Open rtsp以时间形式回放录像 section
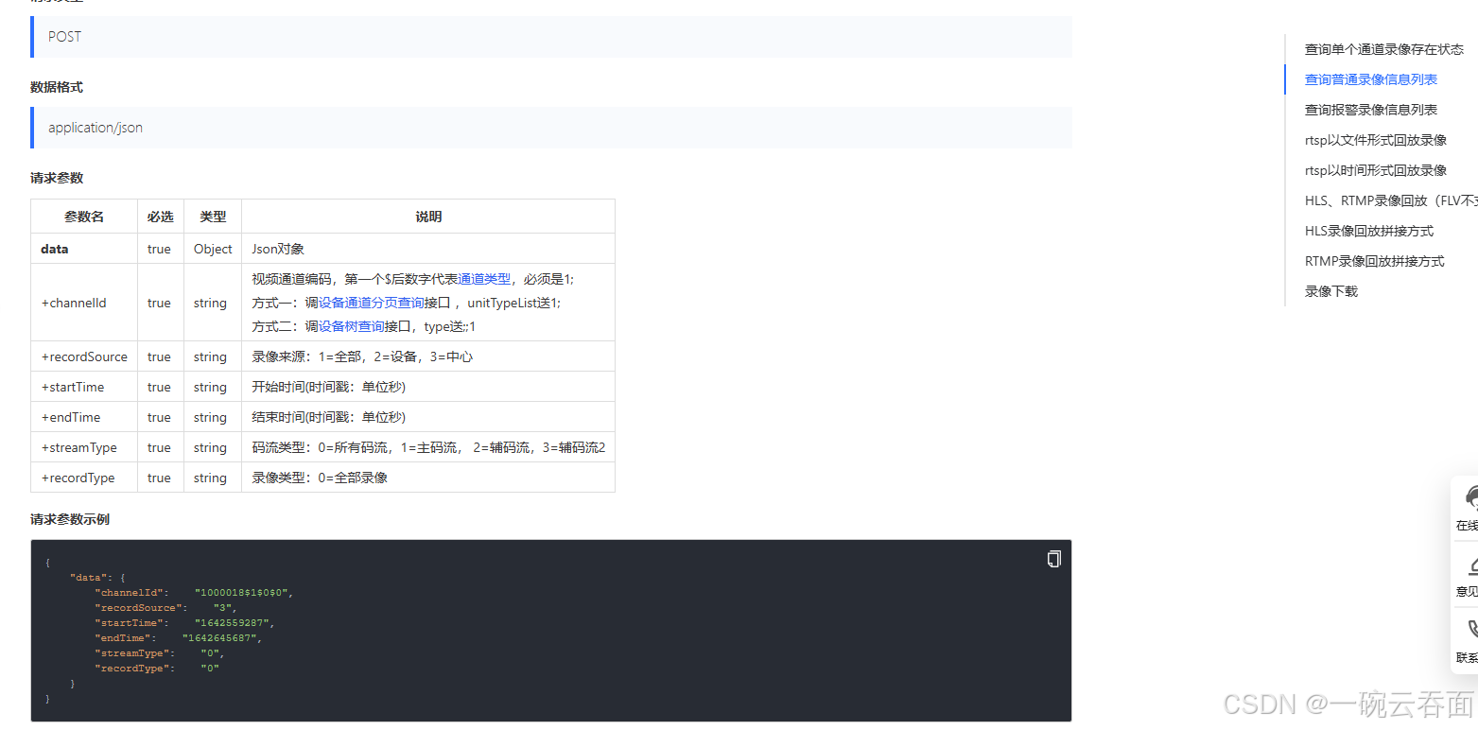The width and height of the screenshot is (1478, 730). click(1374, 170)
